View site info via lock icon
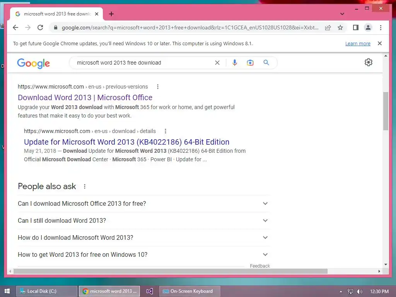This screenshot has height=297, width=396. 56,27
